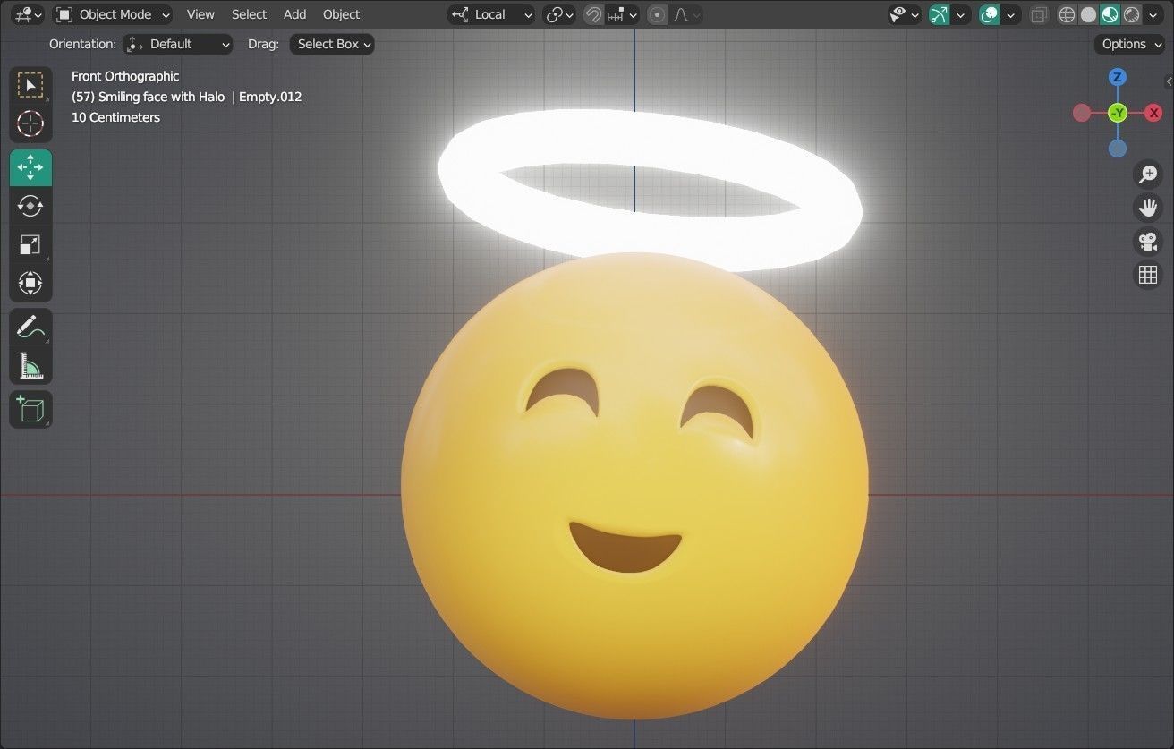
Task: Toggle X-ray mode
Action: pos(1039,14)
